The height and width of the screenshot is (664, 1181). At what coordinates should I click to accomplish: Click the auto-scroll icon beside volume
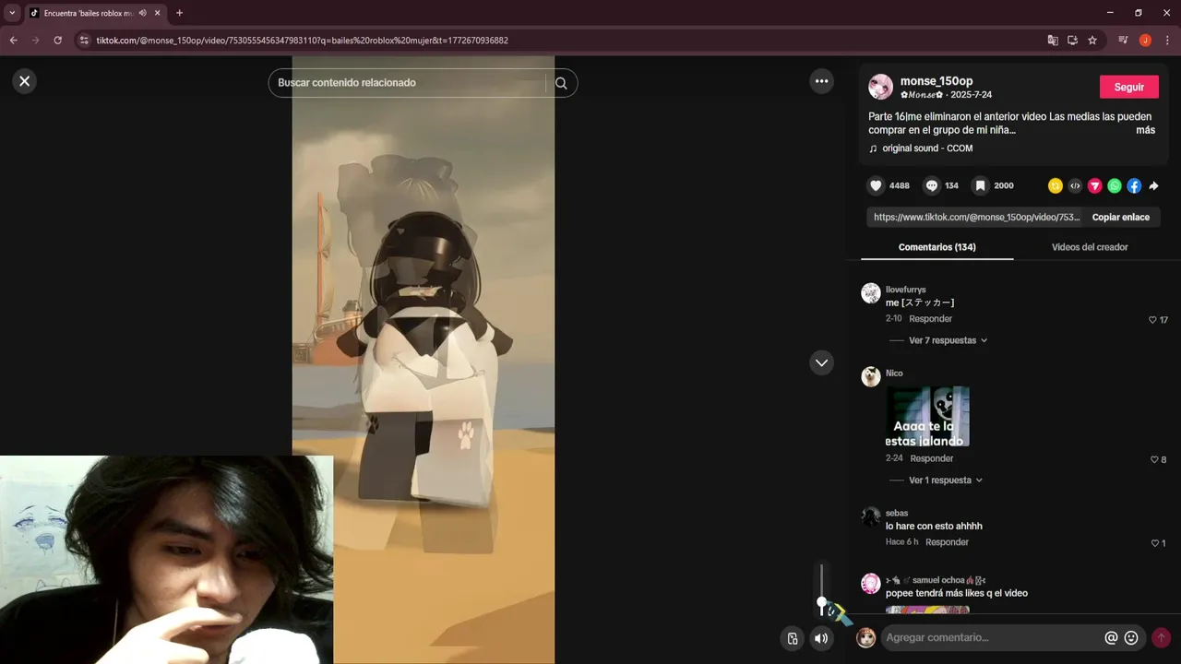[x=792, y=638]
